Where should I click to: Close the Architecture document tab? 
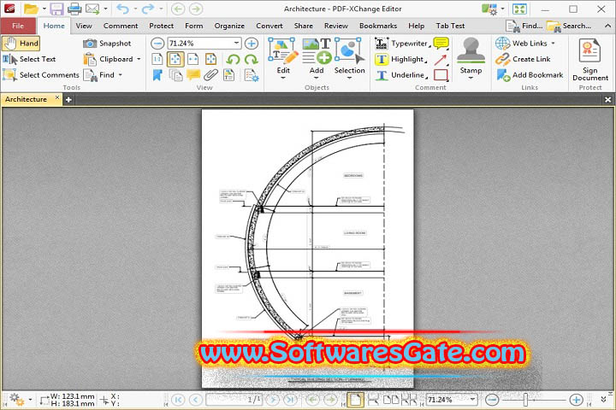click(x=57, y=97)
